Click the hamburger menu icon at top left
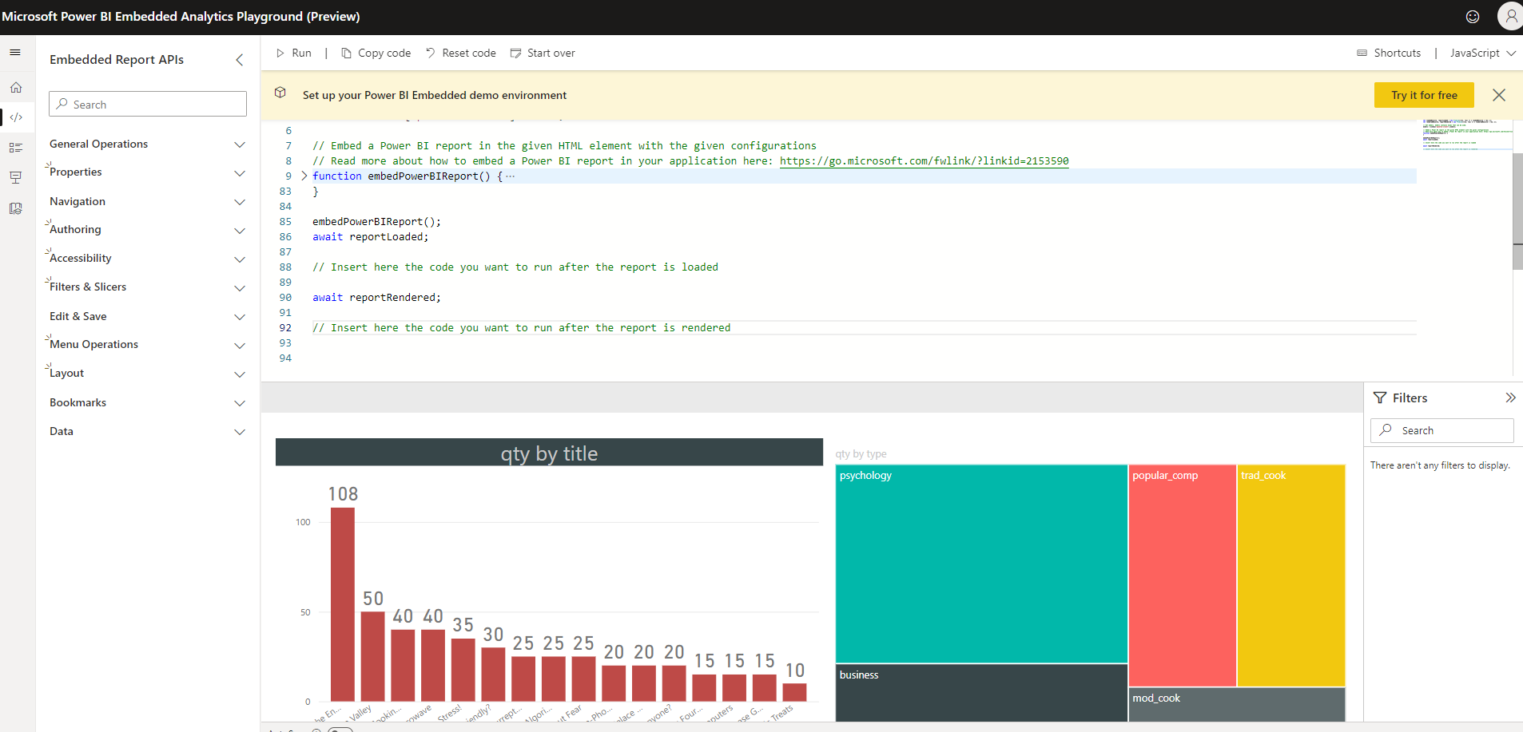This screenshot has height=732, width=1523. tap(15, 52)
